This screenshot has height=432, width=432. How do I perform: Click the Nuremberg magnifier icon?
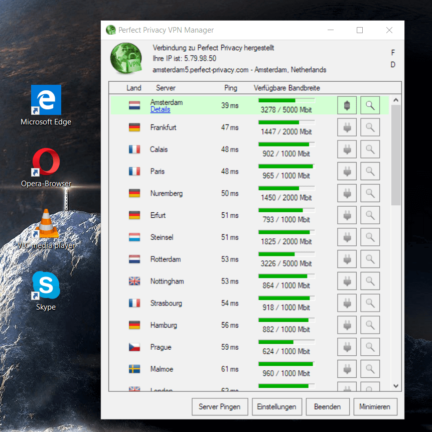370,193
